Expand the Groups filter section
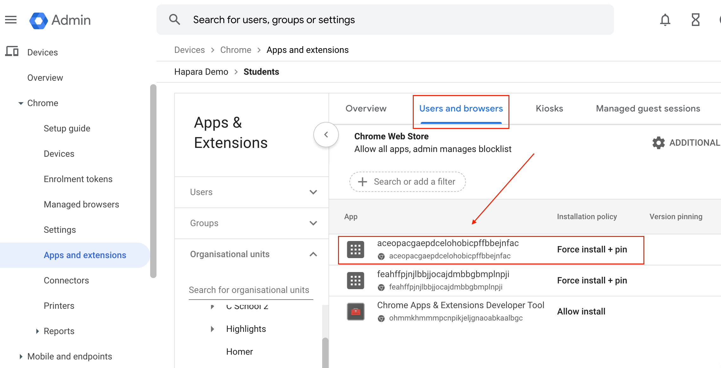Image resolution: width=721 pixels, height=368 pixels. [x=313, y=223]
